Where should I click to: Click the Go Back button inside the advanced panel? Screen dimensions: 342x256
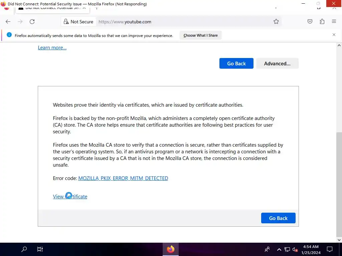(x=278, y=218)
